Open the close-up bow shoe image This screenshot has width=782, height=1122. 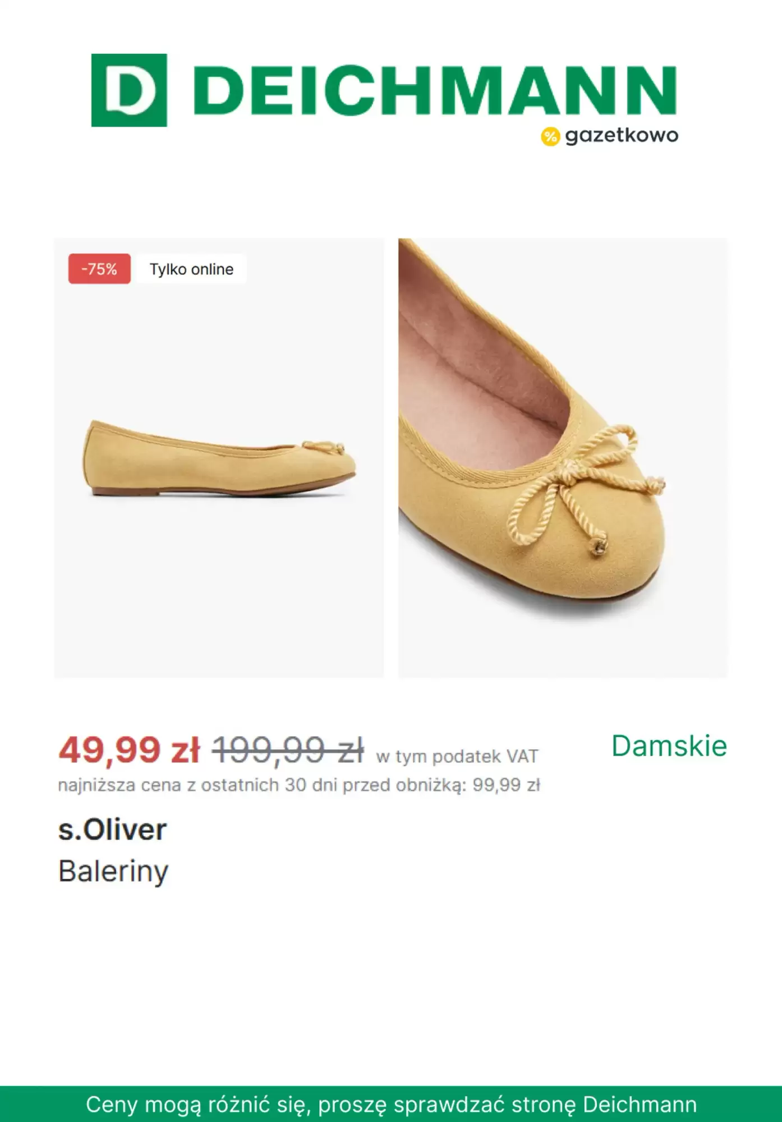point(563,458)
